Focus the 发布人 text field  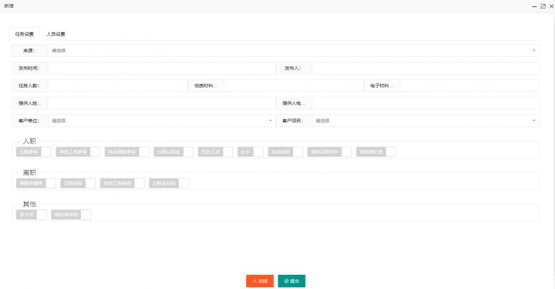[425, 68]
